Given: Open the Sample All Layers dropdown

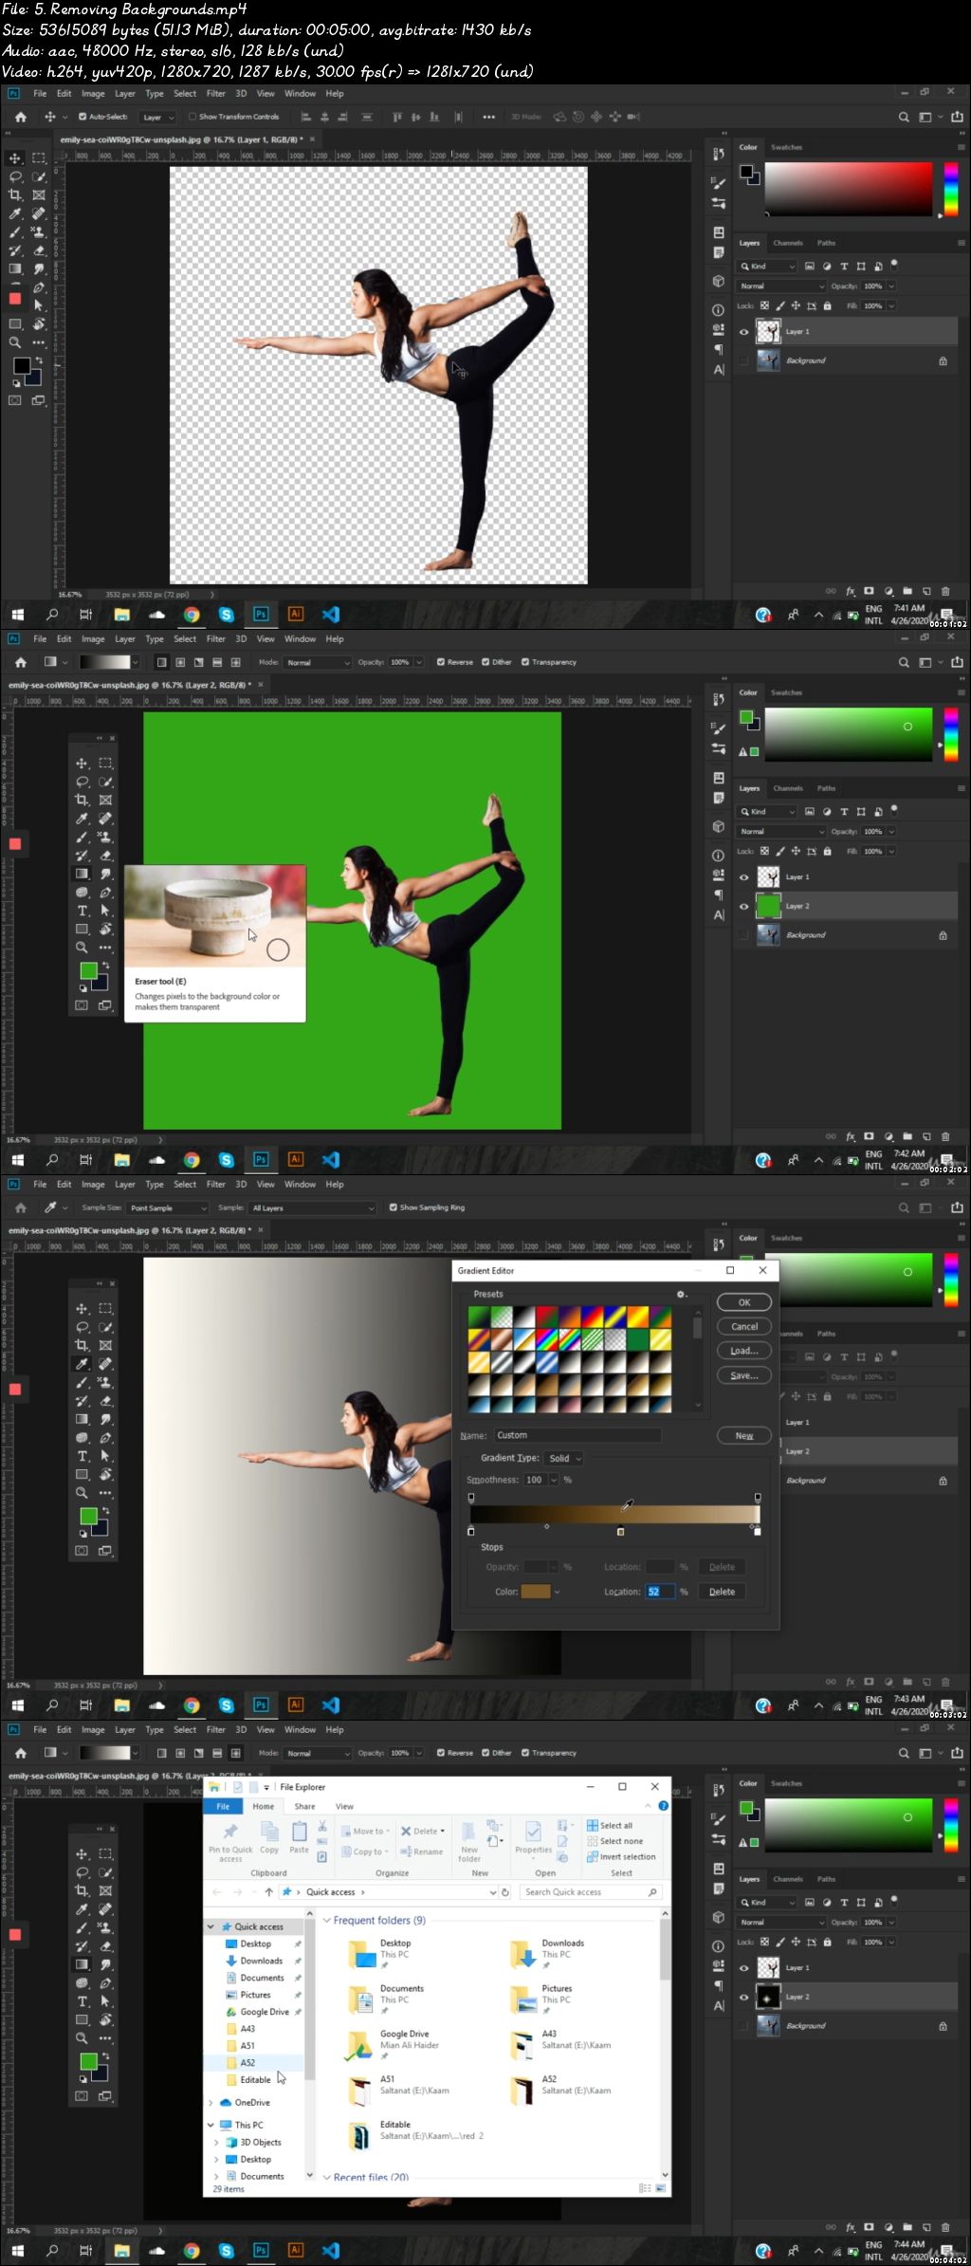Looking at the screenshot, I should (x=313, y=1207).
